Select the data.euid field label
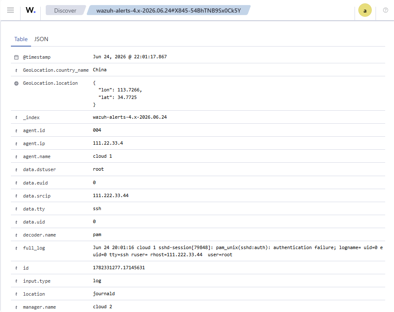394x312 pixels. pyautogui.click(x=35, y=183)
